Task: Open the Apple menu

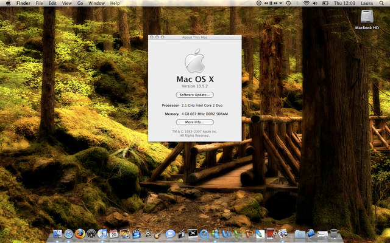Action: (7, 4)
